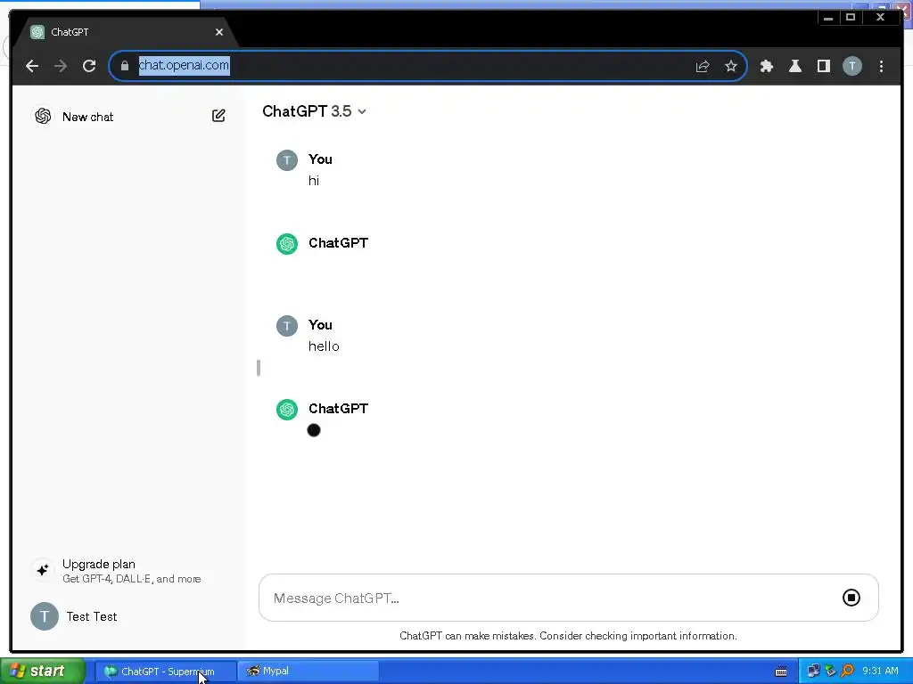Click the network computers tray icon

[x=813, y=672]
